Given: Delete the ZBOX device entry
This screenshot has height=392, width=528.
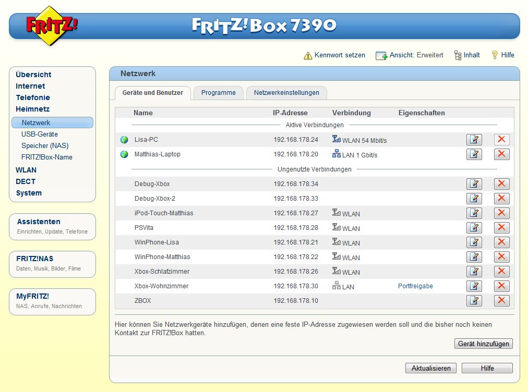Looking at the screenshot, I should pos(501,301).
